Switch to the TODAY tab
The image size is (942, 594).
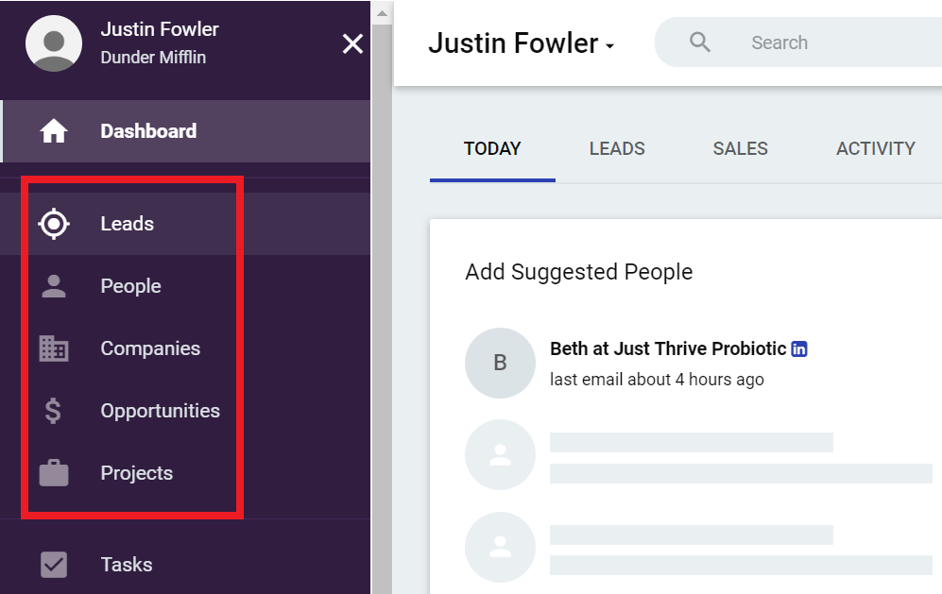coord(492,149)
